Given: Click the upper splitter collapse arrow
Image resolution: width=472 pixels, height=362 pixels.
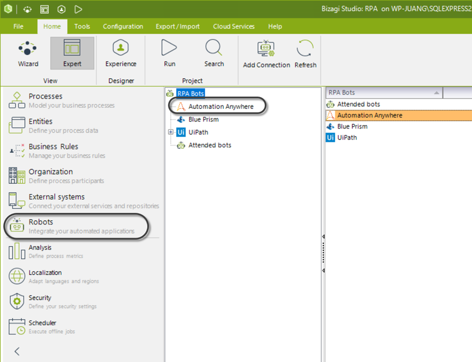Looking at the screenshot, I should coord(323,236).
